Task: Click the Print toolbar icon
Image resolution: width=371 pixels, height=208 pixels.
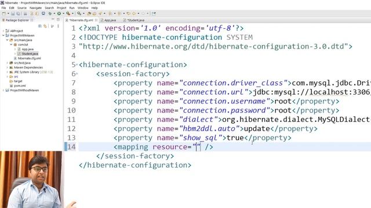Action: 26,13
